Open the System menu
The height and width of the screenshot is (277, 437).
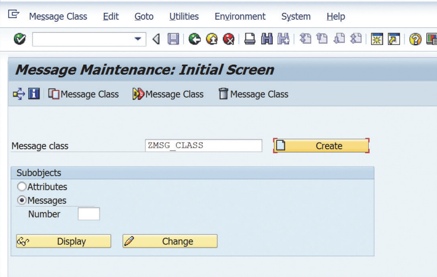point(296,17)
